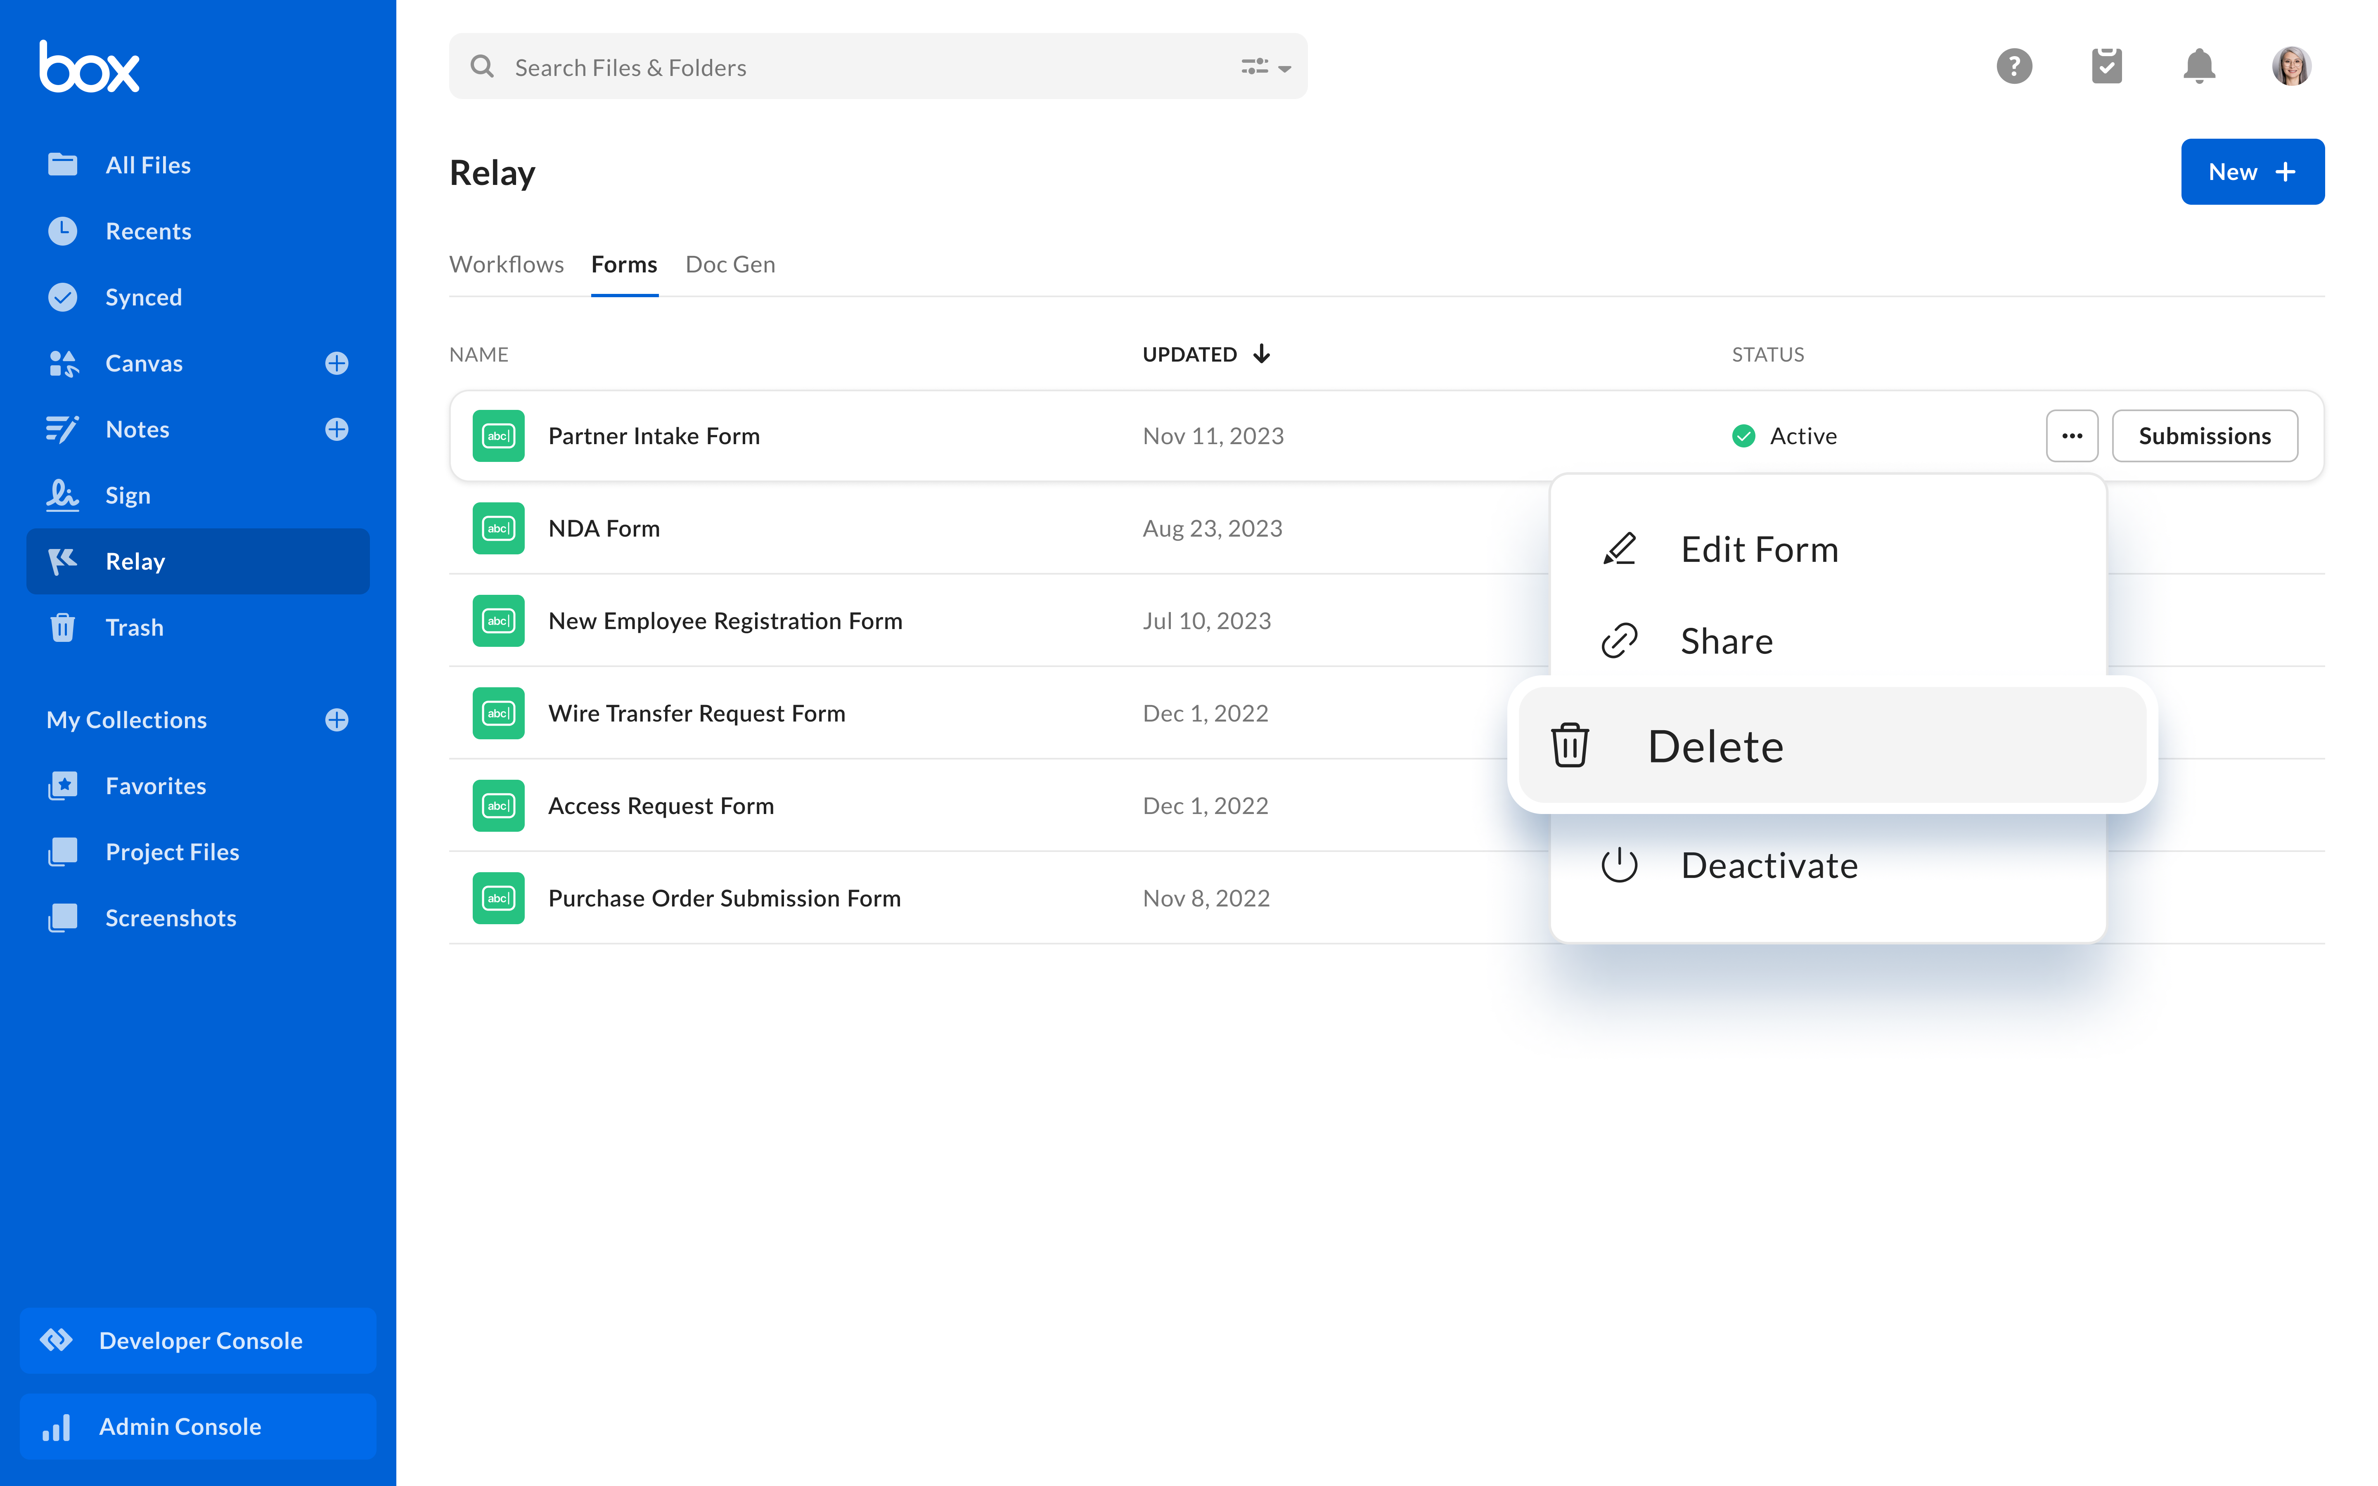The image size is (2378, 1486).
Task: Open Partner Intake Form
Action: click(654, 435)
